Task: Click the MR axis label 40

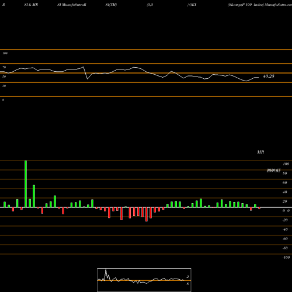Action: tap(285, 192)
